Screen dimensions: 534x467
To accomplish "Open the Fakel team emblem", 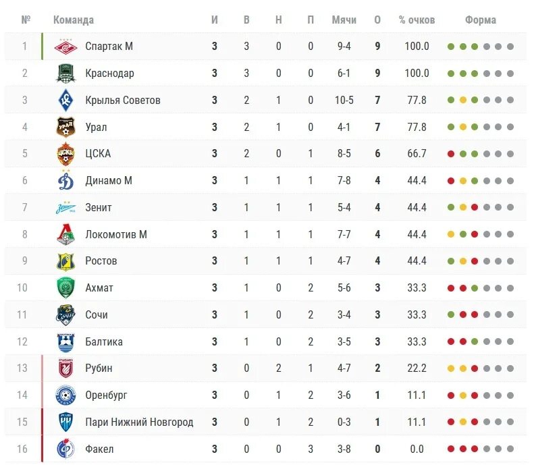I will click(65, 449).
